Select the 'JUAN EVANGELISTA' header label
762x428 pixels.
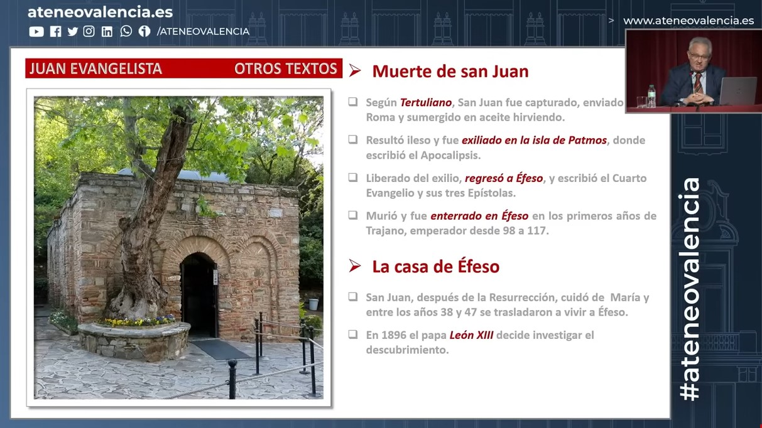(x=95, y=69)
